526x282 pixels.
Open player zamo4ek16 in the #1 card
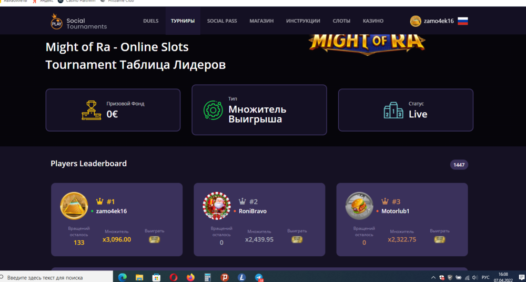click(112, 211)
